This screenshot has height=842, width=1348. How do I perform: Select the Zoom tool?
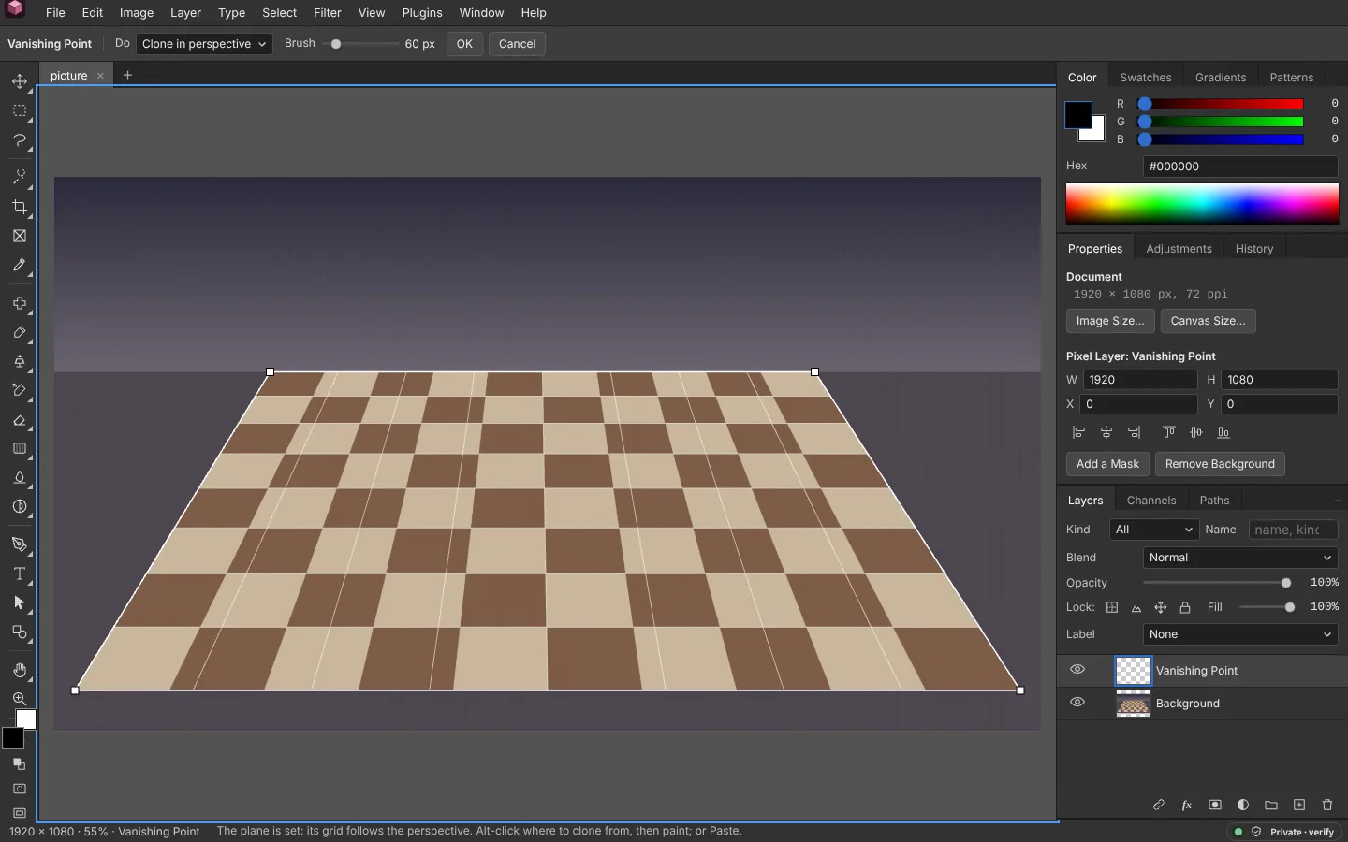click(20, 699)
